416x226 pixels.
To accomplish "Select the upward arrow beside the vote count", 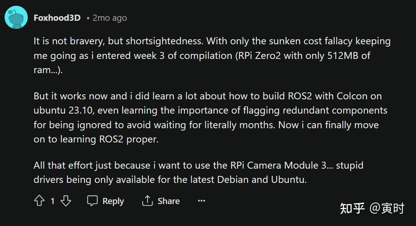I will tap(39, 201).
